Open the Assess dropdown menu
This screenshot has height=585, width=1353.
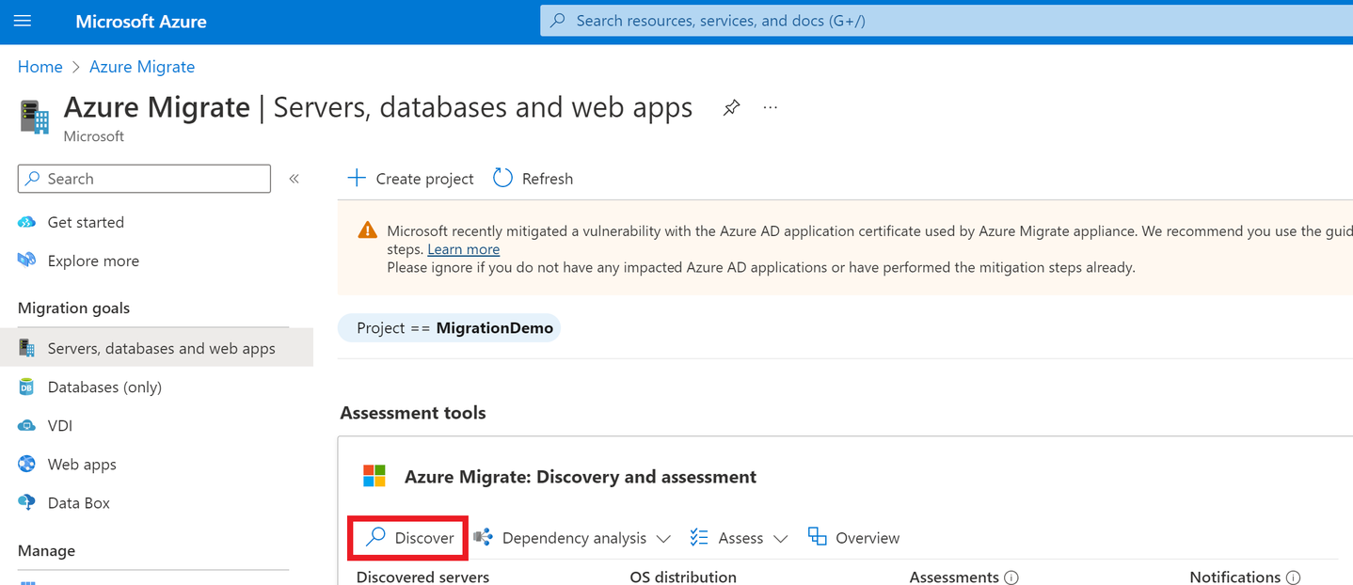(739, 538)
